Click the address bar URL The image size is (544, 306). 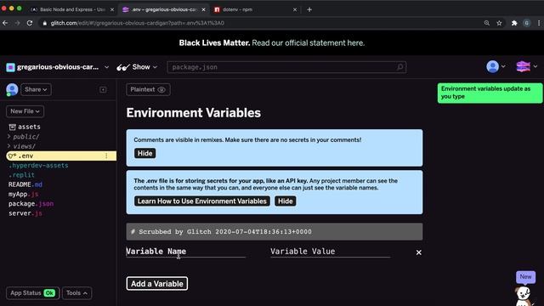point(138,23)
